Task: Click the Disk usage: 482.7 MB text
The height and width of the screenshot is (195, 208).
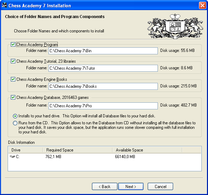Action: tap(178, 105)
